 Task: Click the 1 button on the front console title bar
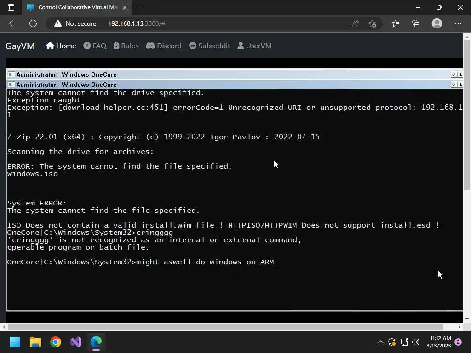pyautogui.click(x=460, y=85)
